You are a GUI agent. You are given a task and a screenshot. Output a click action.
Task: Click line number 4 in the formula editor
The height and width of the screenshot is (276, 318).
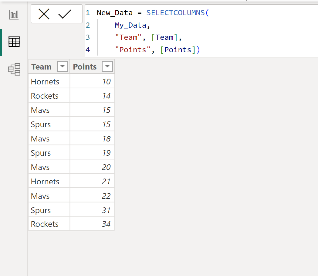point(88,49)
